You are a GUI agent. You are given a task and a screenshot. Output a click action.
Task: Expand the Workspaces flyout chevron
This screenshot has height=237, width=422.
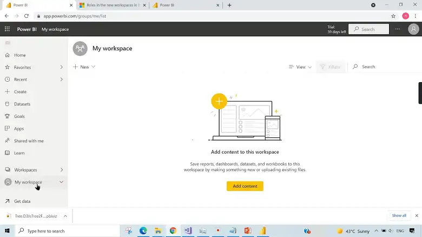(x=62, y=170)
